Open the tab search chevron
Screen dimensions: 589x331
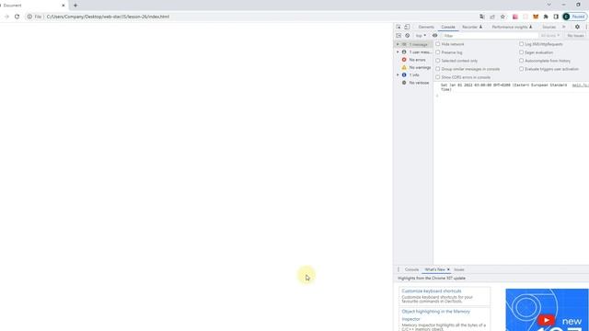click(x=549, y=5)
